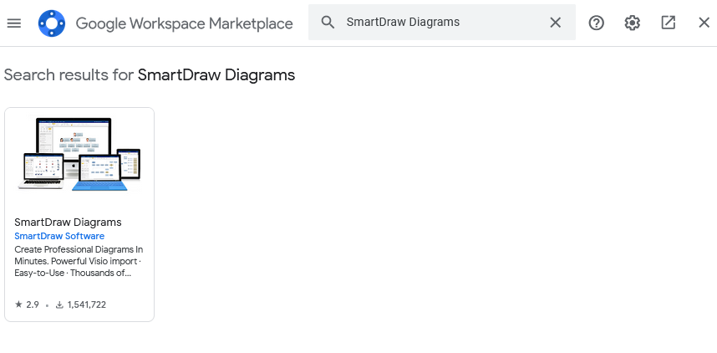The height and width of the screenshot is (353, 717).
Task: Click the search magnifier icon
Action: pos(328,23)
